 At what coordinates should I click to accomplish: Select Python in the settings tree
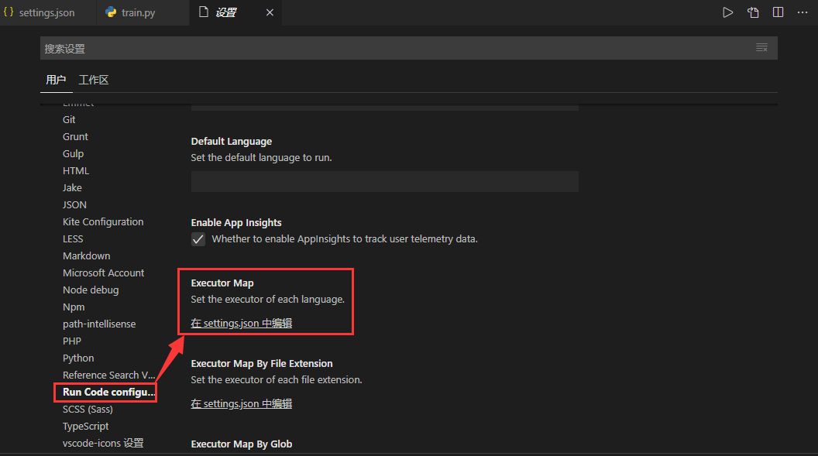78,358
